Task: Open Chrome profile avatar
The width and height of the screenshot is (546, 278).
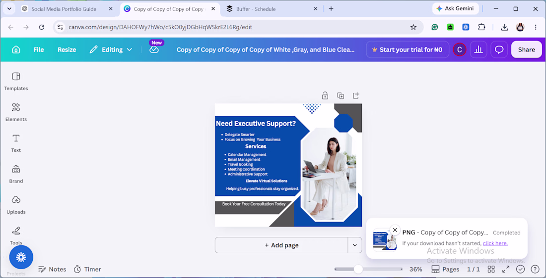Action: pos(520,27)
